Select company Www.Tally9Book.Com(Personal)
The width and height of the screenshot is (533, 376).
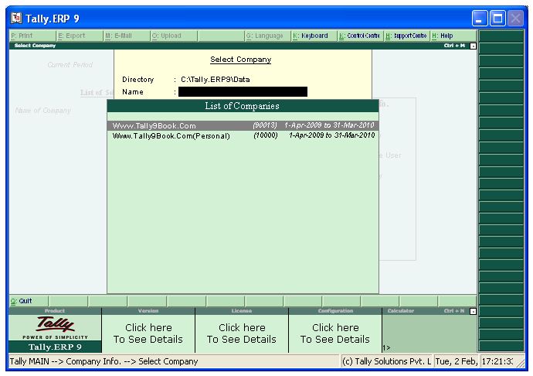(x=243, y=135)
